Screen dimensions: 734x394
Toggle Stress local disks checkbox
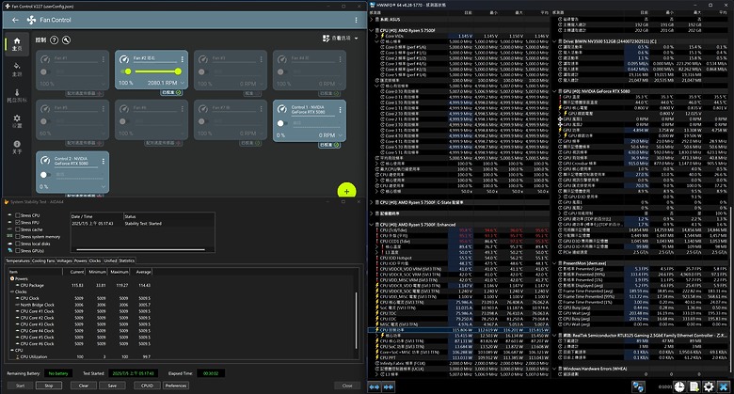(x=18, y=244)
